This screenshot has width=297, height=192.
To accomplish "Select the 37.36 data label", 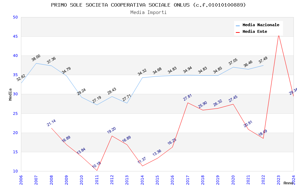I will (x=51, y=60).
